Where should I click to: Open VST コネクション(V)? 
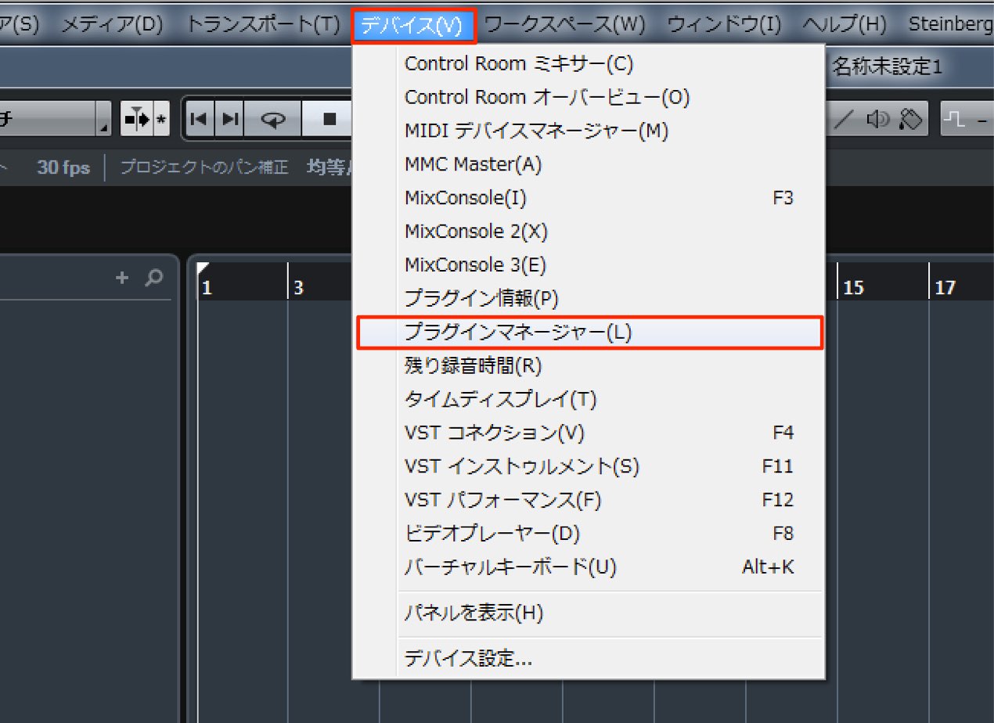(589, 433)
